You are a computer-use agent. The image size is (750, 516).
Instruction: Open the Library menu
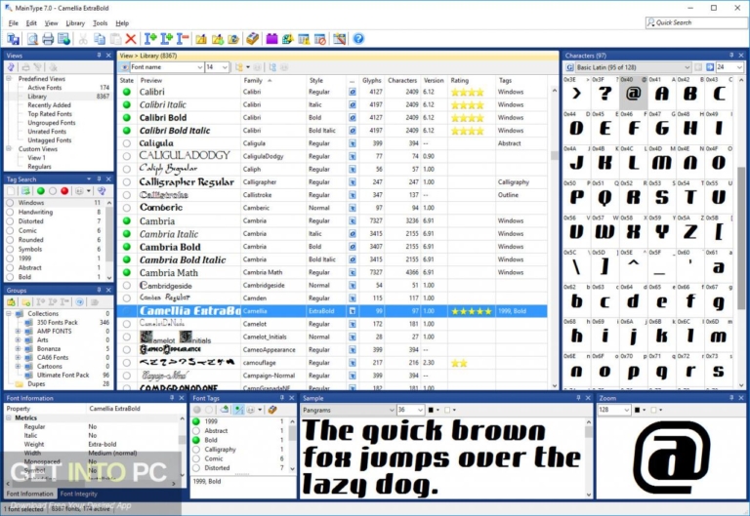(75, 23)
